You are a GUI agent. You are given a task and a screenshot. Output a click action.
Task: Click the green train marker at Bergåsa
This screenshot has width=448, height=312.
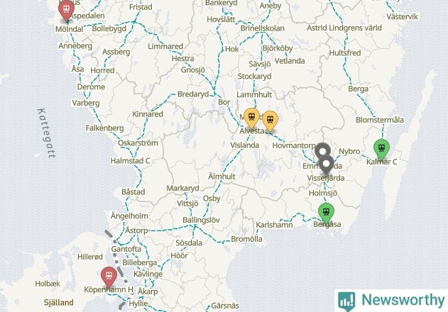point(327,213)
